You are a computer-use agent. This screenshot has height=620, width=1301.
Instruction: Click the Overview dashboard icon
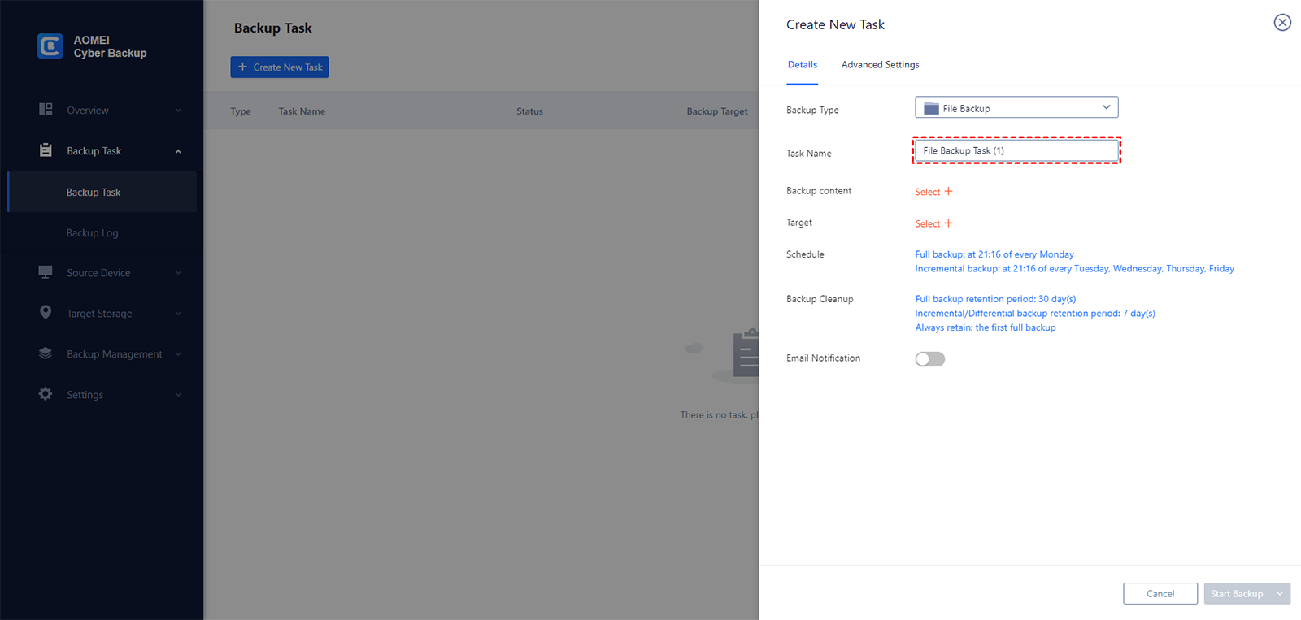click(x=46, y=110)
